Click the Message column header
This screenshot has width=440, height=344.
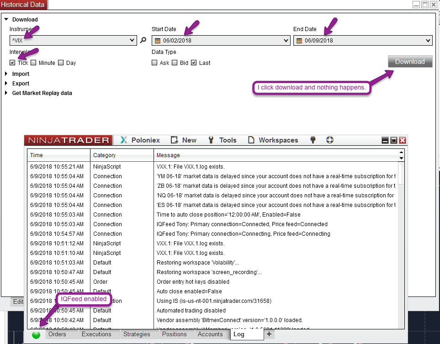276,155
